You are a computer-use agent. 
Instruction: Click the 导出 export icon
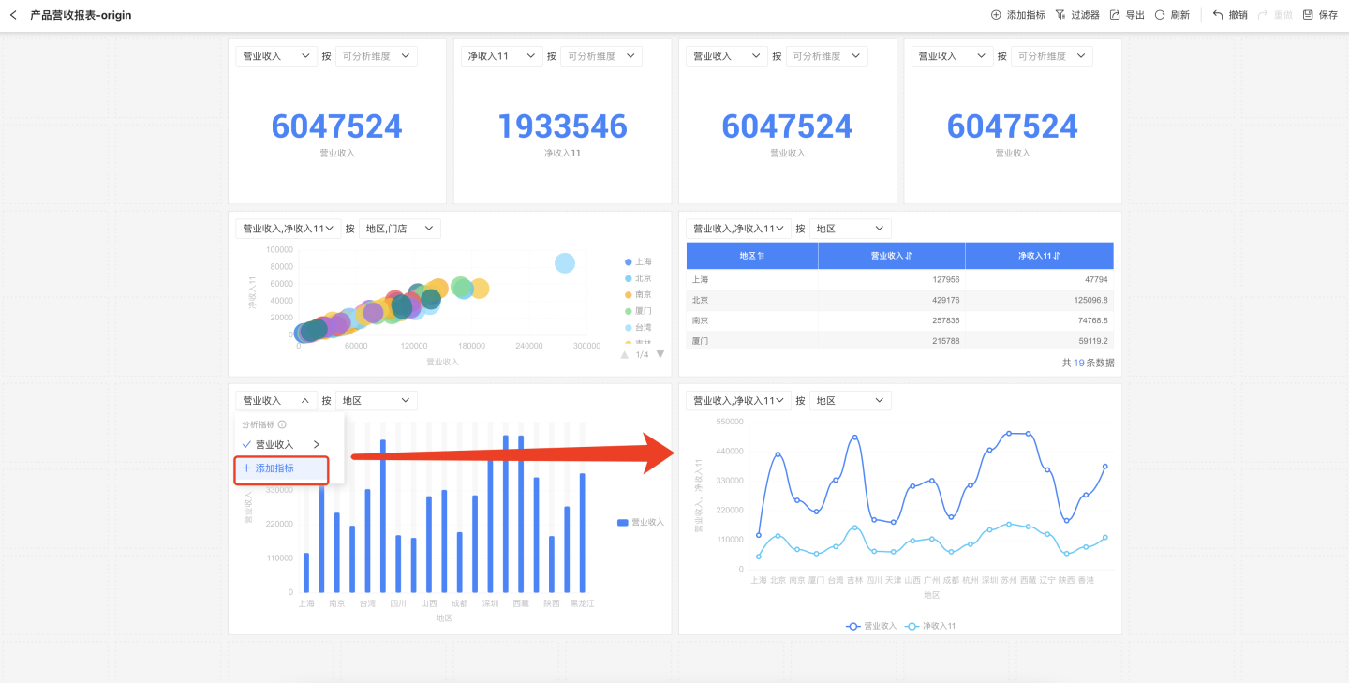pos(1115,15)
